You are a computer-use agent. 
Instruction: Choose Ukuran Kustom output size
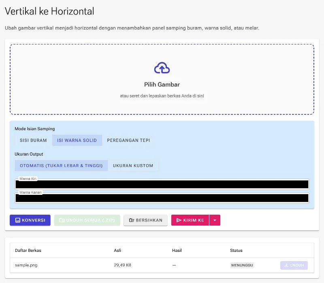click(133, 166)
